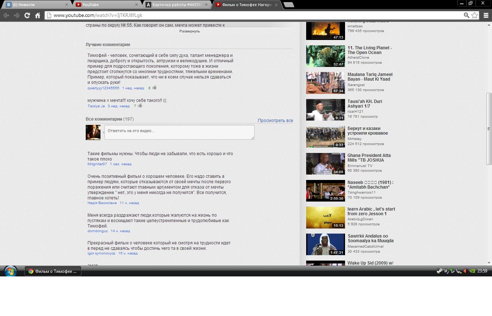Screen dimensions: 492x316
Task: Click the 3 нед. назад timestamp
Action: click(118, 106)
